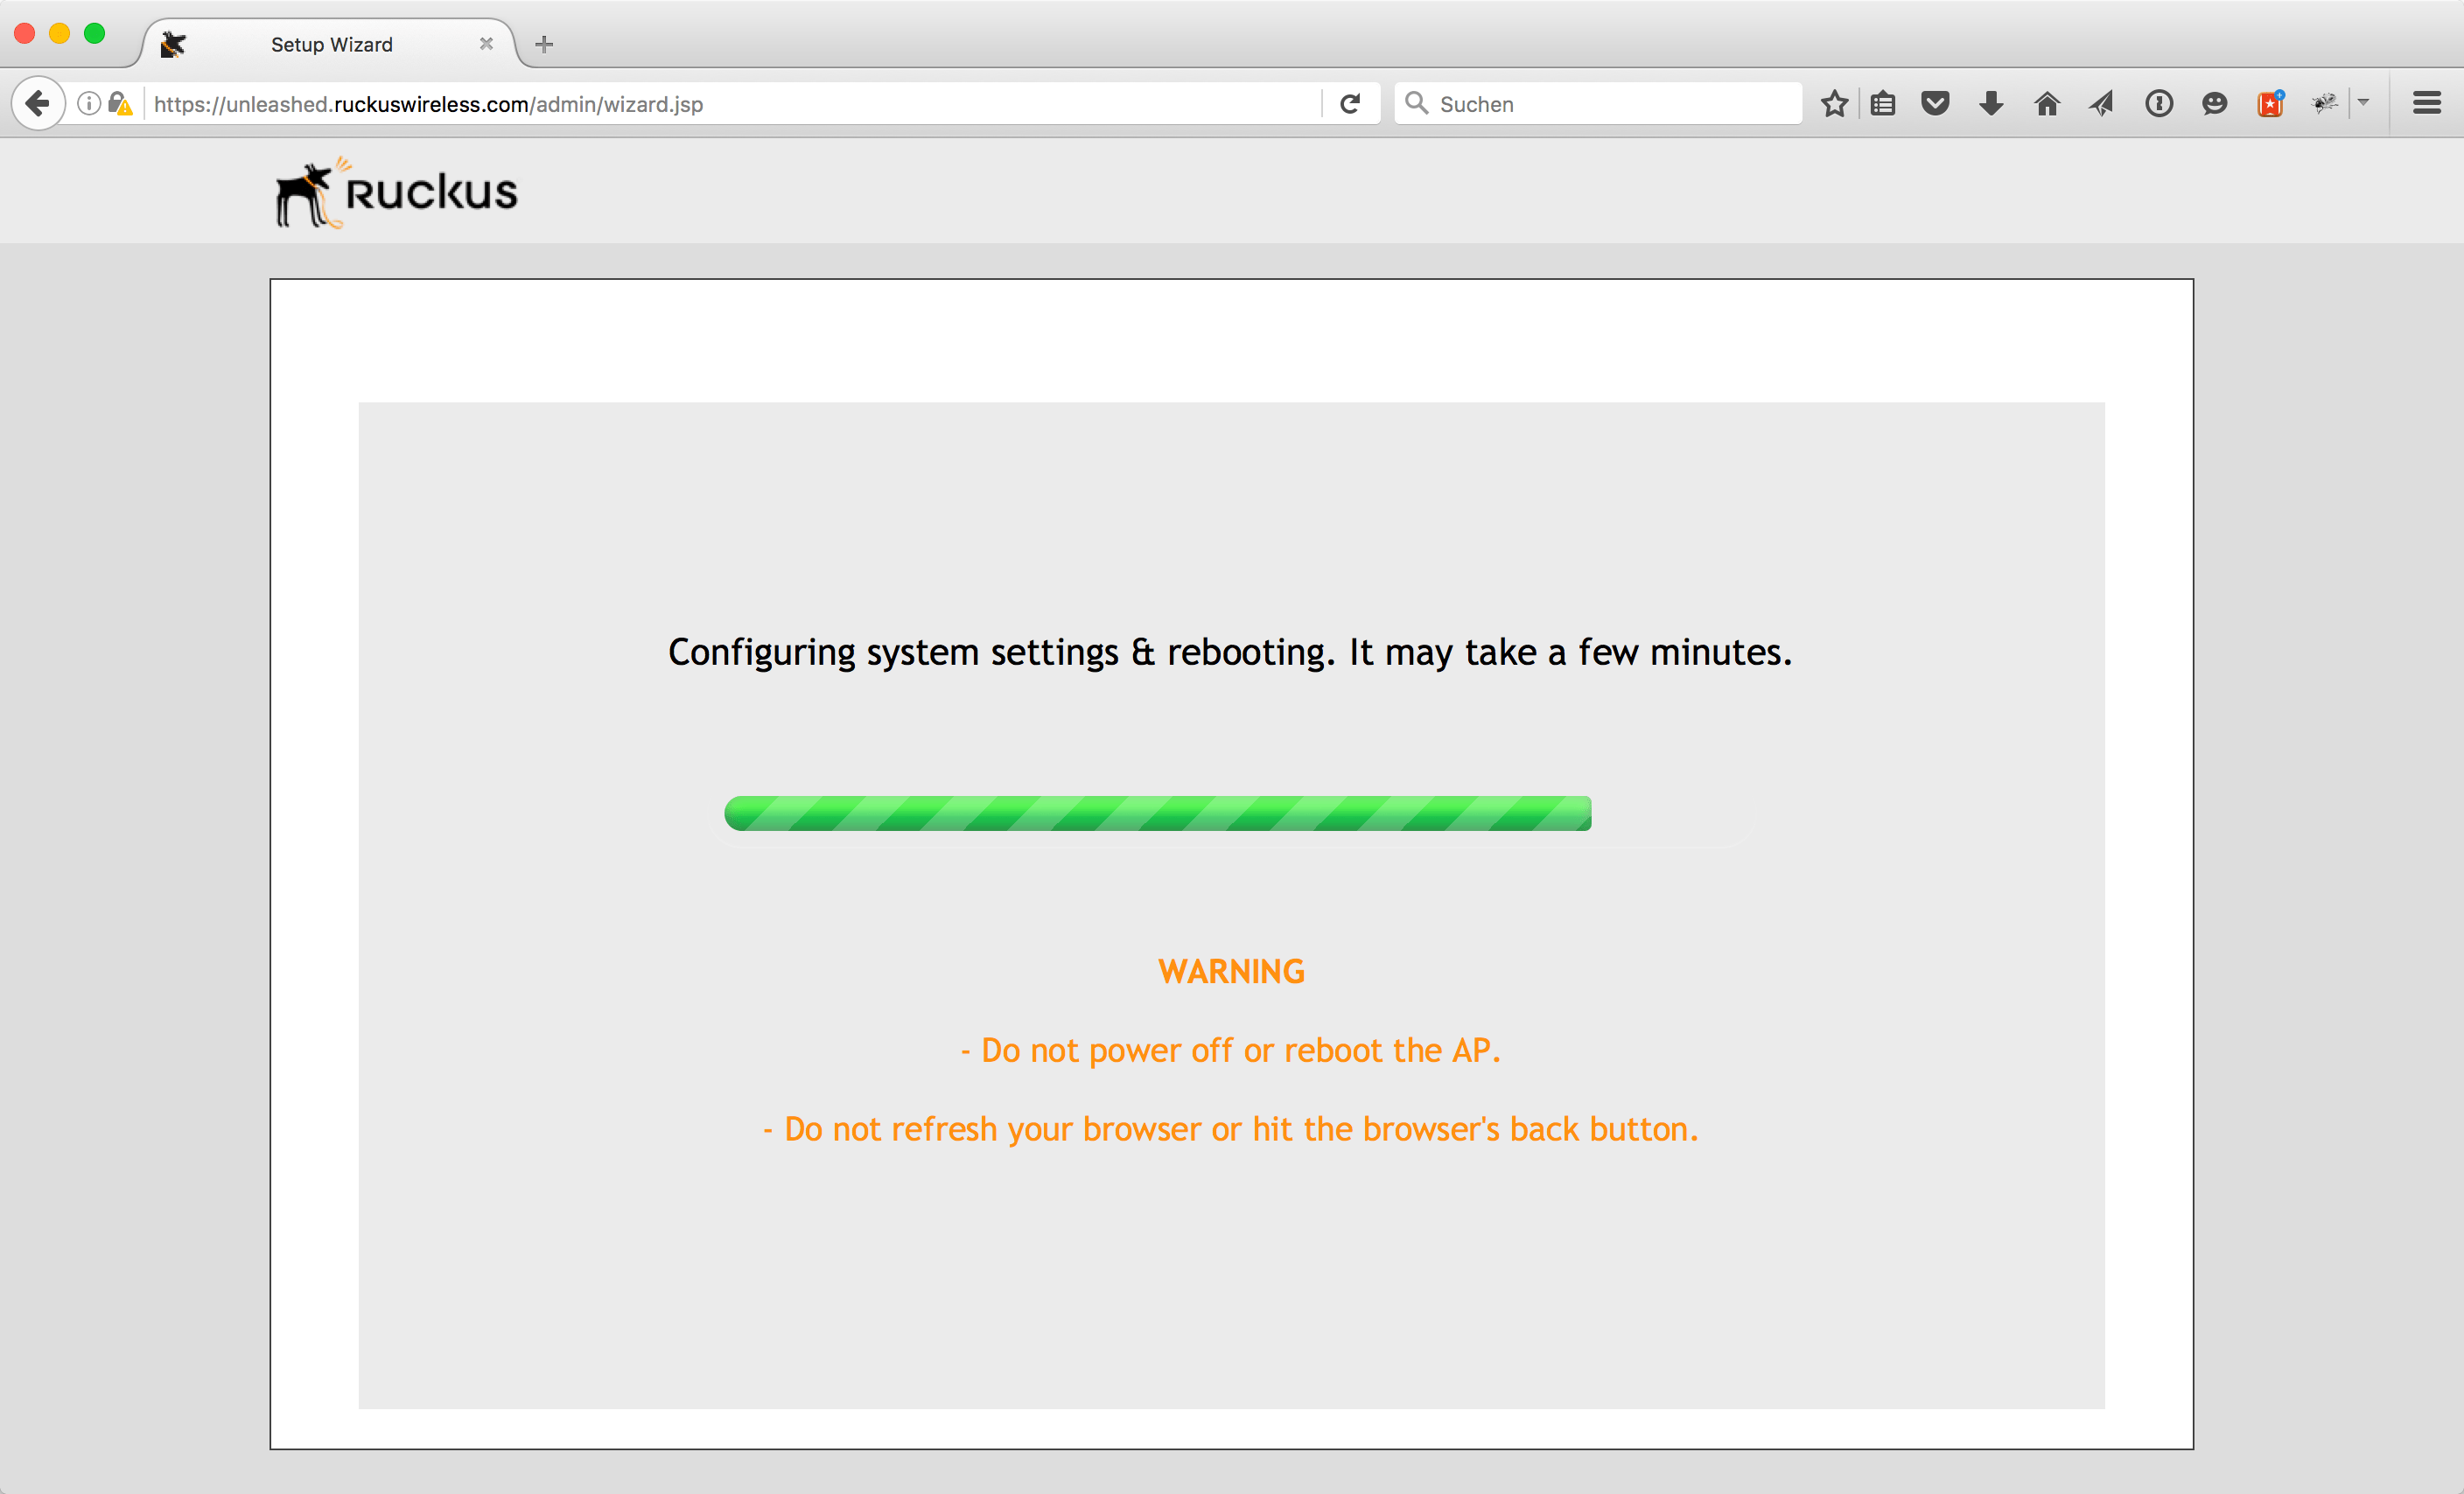
Task: Click the green fullscreen window button
Action: coord(95,33)
